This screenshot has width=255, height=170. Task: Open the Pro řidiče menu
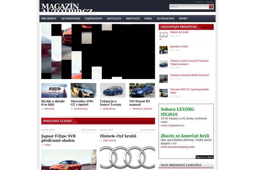(49, 19)
